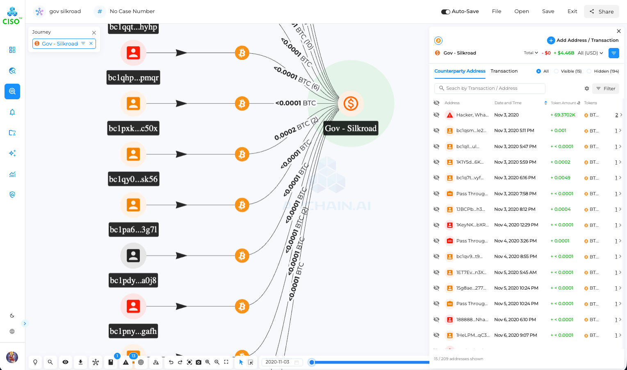
Task: Click the search magnifier in bottom toolbar
Action: [50, 362]
